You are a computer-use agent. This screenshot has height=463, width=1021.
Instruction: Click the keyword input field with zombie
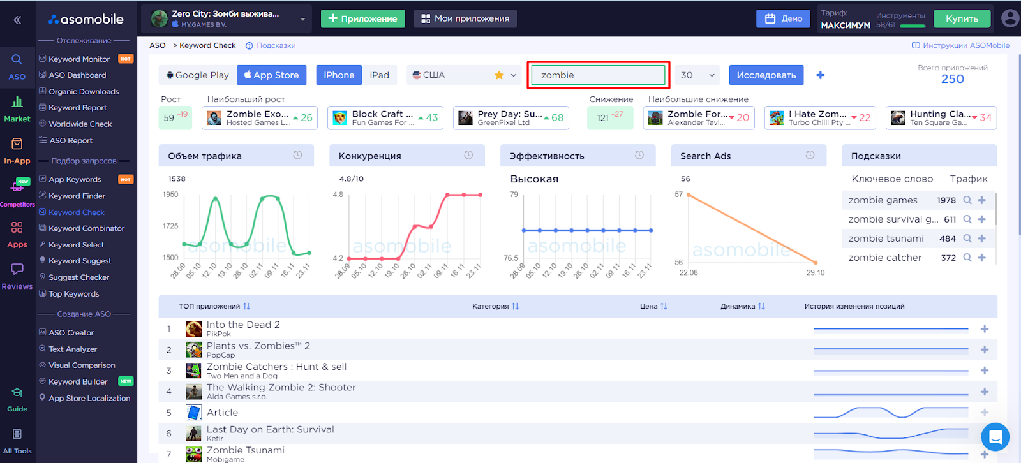(599, 75)
